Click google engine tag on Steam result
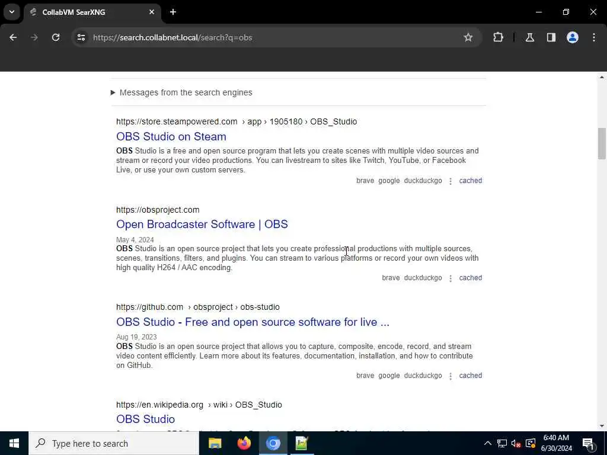Screen dimensions: 607x455 coord(389,181)
